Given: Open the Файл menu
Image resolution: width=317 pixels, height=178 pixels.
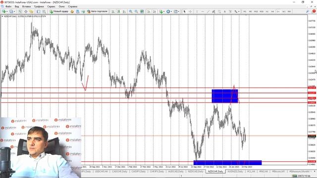Looking at the screenshot, I should (x=8, y=6).
